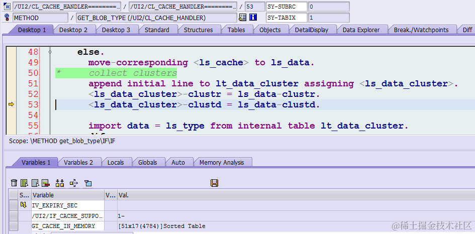
Task: Click the yellow arrow icon in IV_EXPIRY_SEC row
Action: point(23,205)
